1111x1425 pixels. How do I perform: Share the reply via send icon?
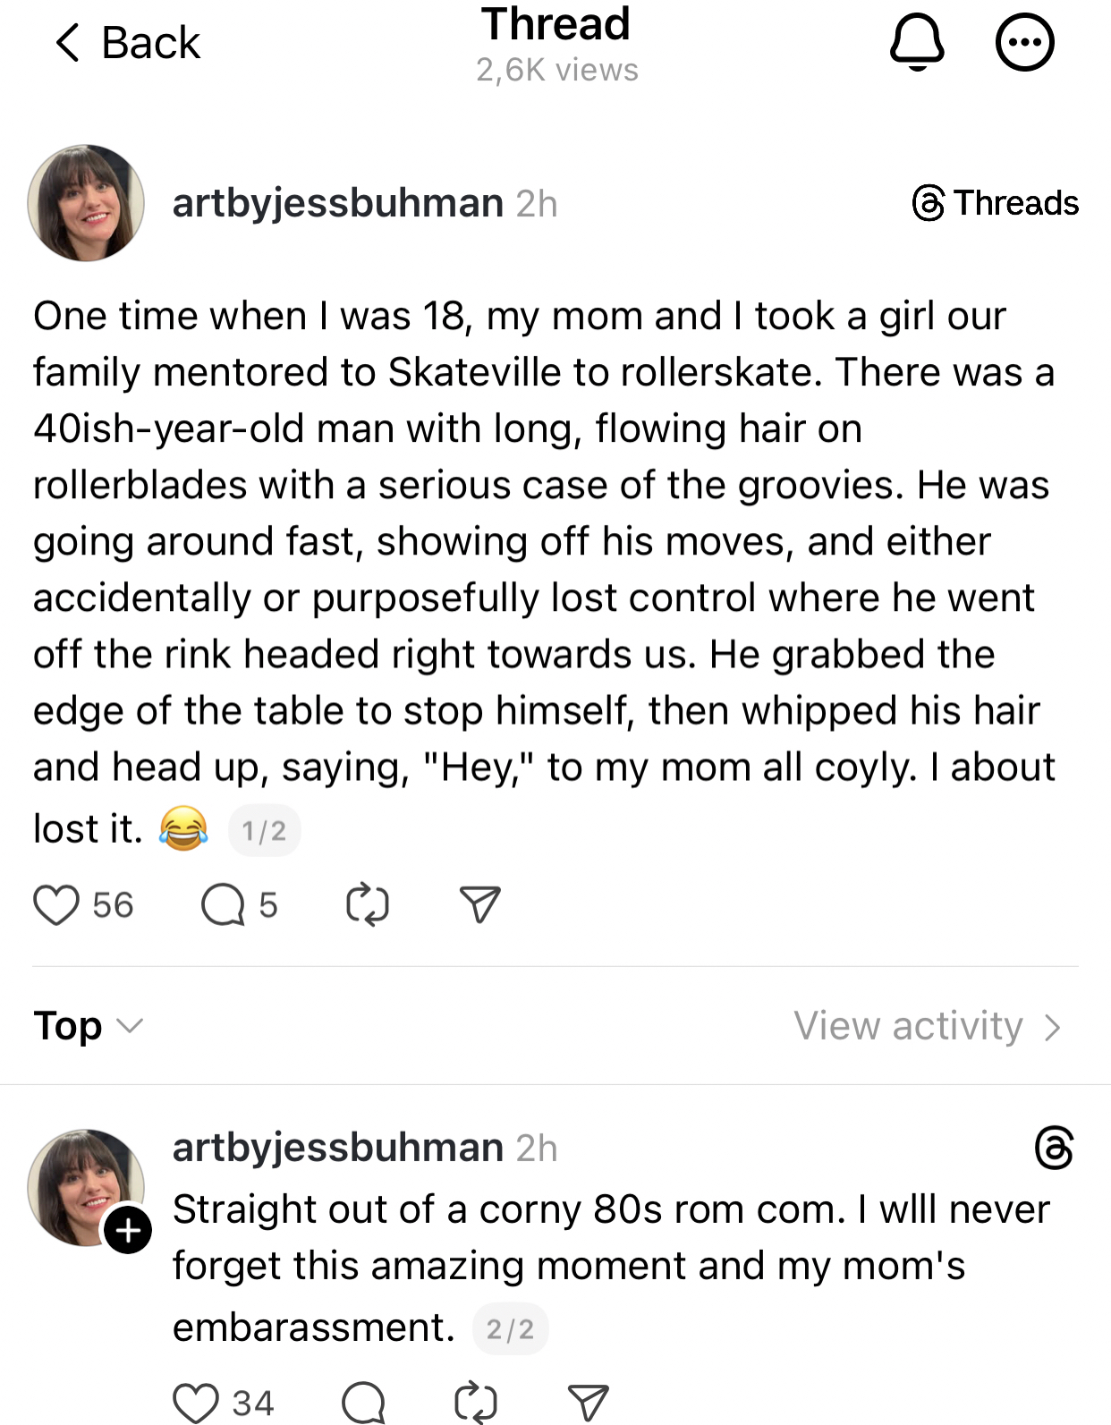(x=589, y=1402)
